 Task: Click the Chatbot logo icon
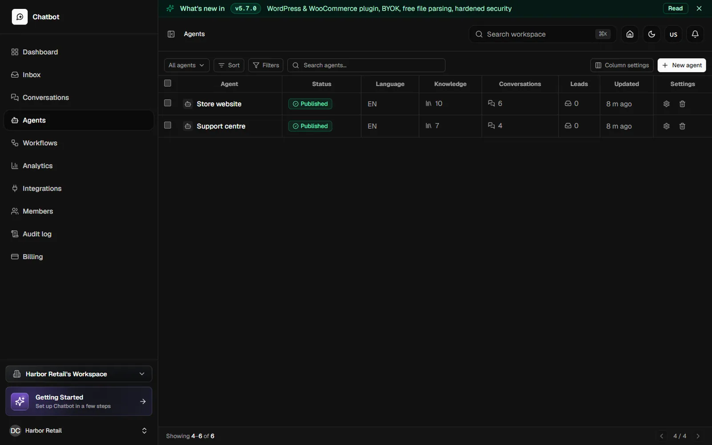pos(20,17)
